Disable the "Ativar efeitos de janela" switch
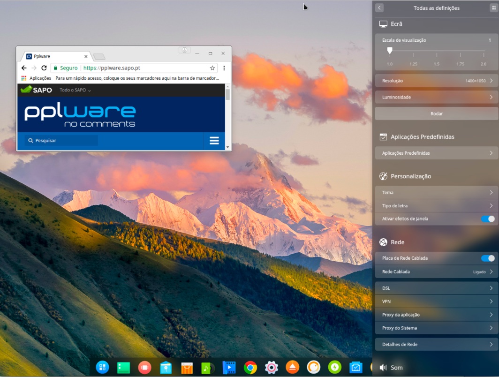The image size is (499, 377). pyautogui.click(x=488, y=219)
